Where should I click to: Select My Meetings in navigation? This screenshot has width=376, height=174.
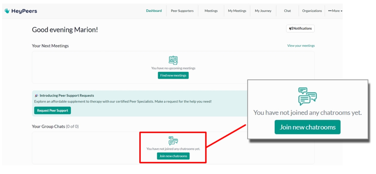[x=237, y=11]
